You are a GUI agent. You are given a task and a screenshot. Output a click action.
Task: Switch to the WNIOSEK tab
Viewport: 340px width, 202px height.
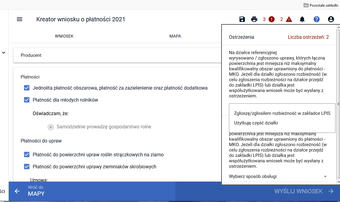click(x=64, y=36)
